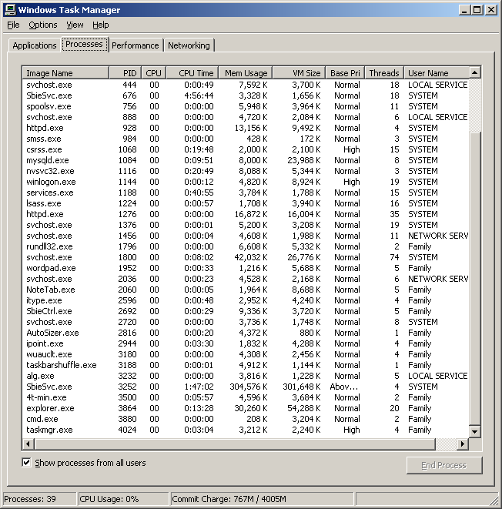Toggle Show processes from all users checkbox

coord(26,462)
